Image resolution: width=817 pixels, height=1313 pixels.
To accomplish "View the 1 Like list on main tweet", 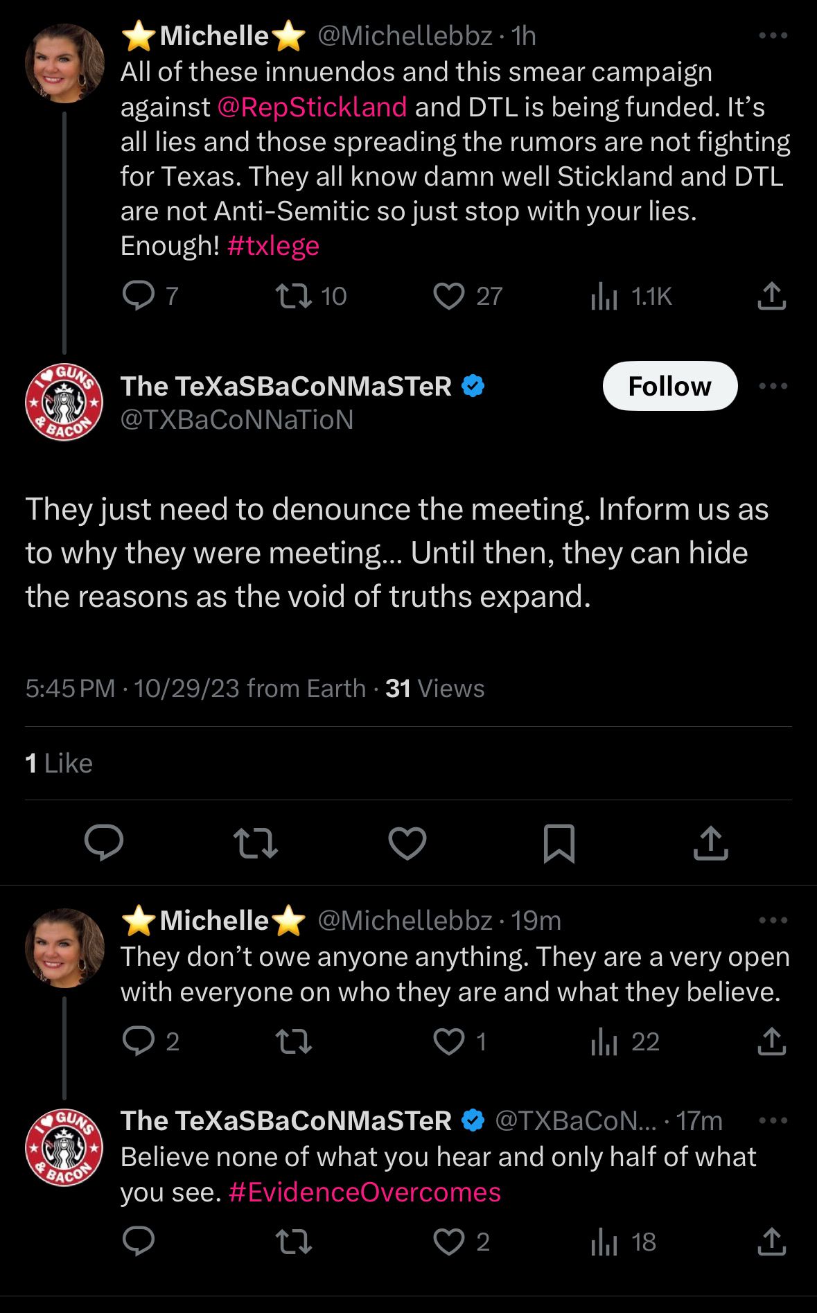I will click(59, 764).
